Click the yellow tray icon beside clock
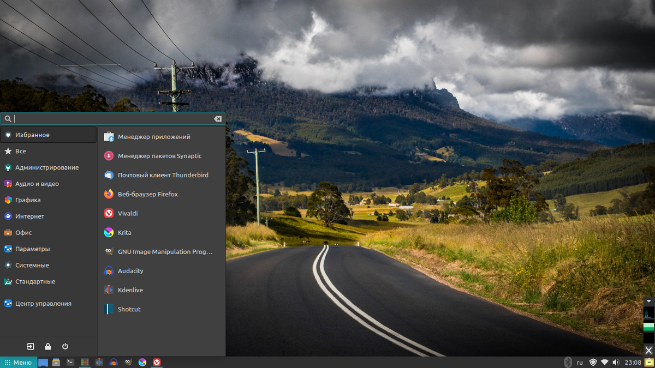655x368 pixels. (648, 362)
